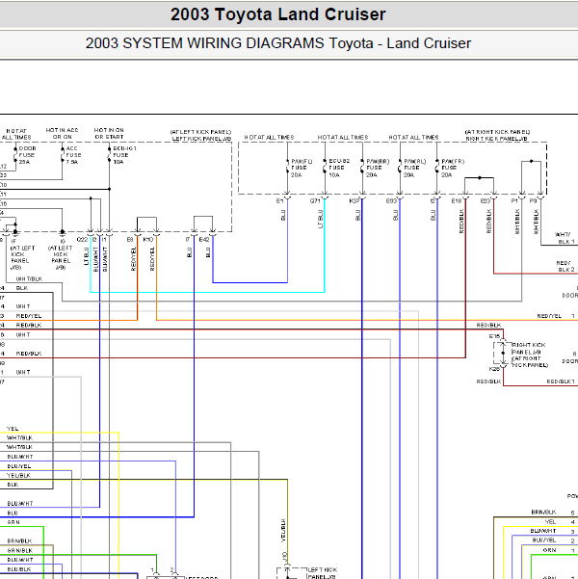Screen dimensions: 578x579
Task: Select the DOOR FUSE 25A label
Action: click(x=27, y=155)
